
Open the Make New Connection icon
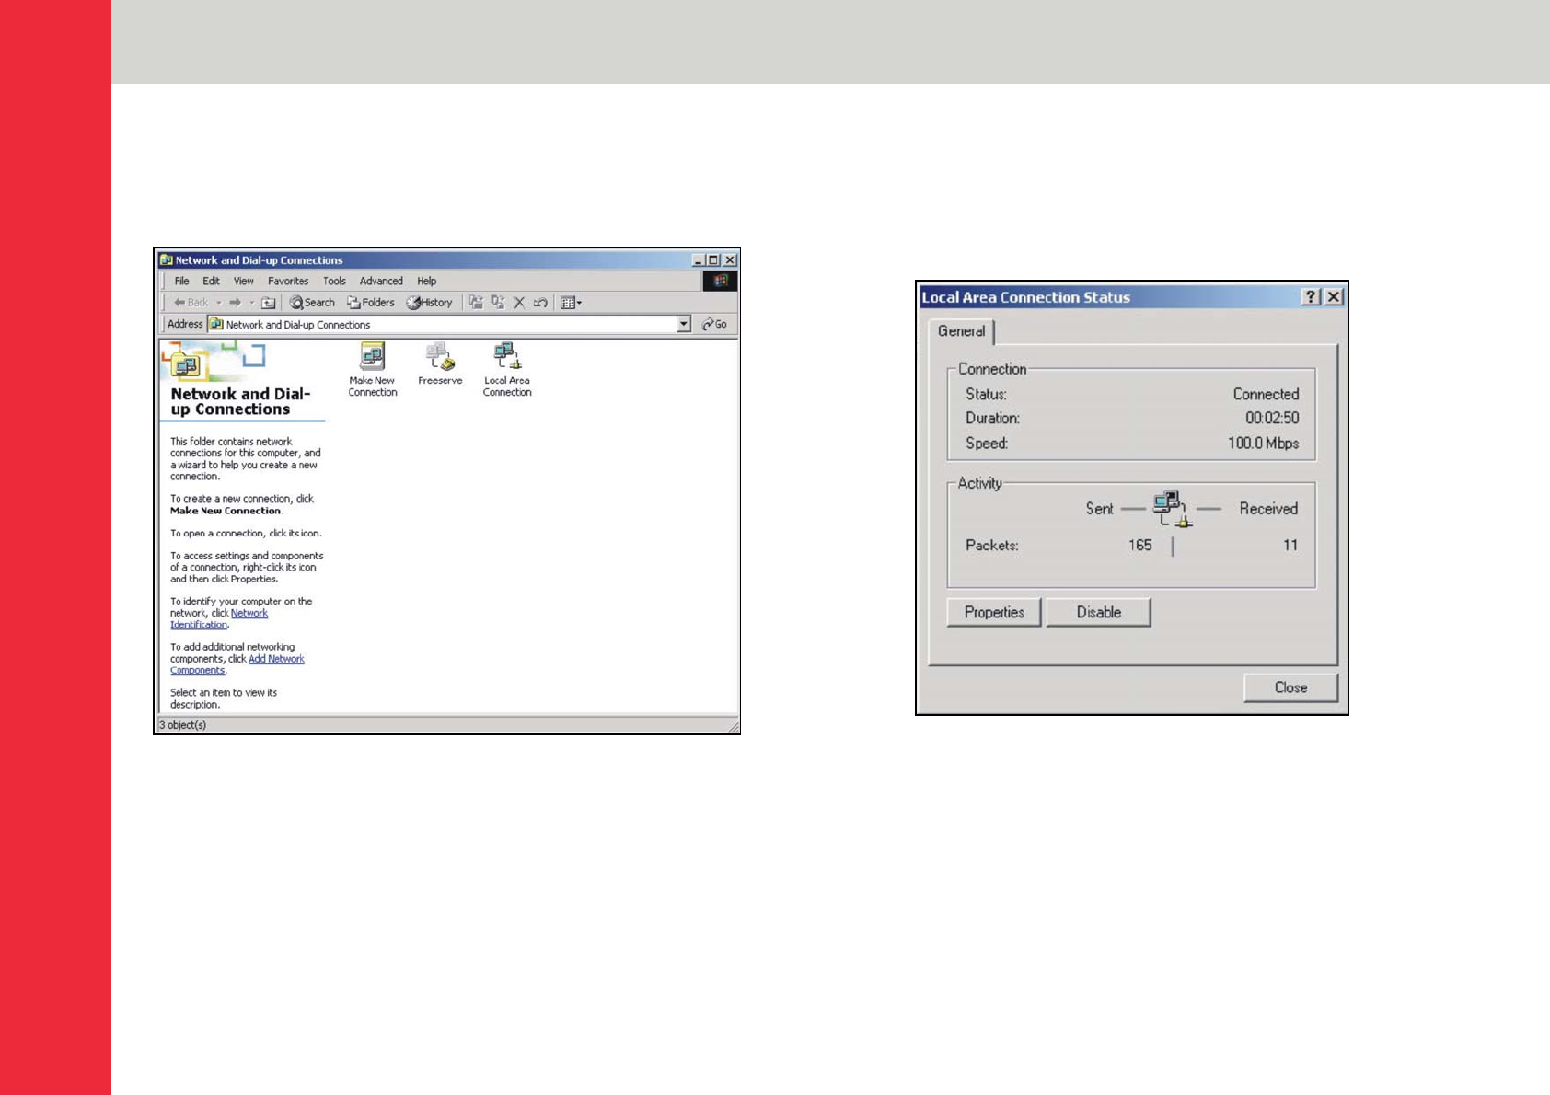click(372, 369)
